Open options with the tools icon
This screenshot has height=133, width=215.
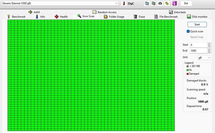coord(167,3)
